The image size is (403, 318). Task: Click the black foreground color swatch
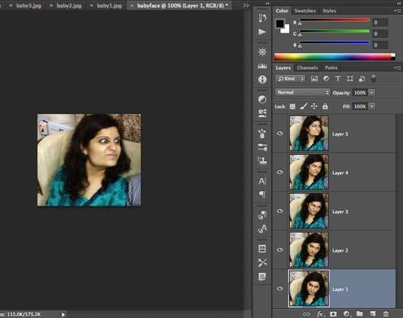point(280,24)
